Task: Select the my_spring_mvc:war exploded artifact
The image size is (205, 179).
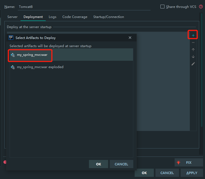Action: (x=71, y=67)
